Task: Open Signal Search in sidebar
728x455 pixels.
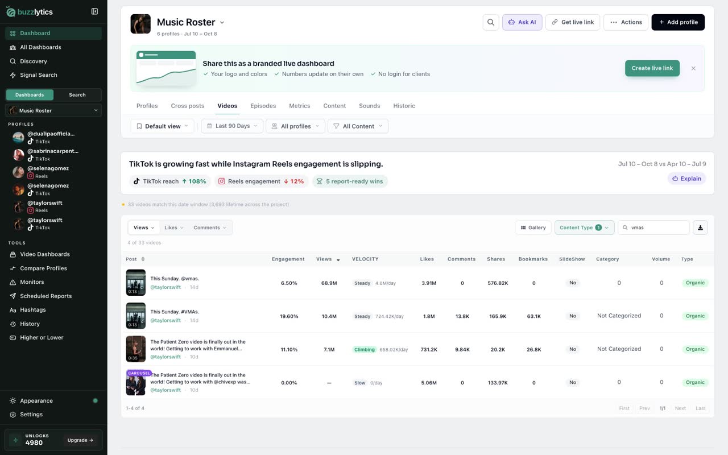Action: 53,75
